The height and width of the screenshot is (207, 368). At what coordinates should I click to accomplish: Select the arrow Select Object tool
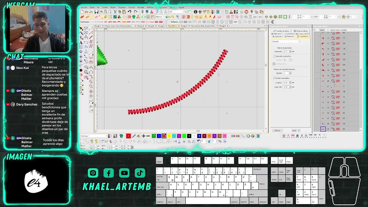click(81, 28)
